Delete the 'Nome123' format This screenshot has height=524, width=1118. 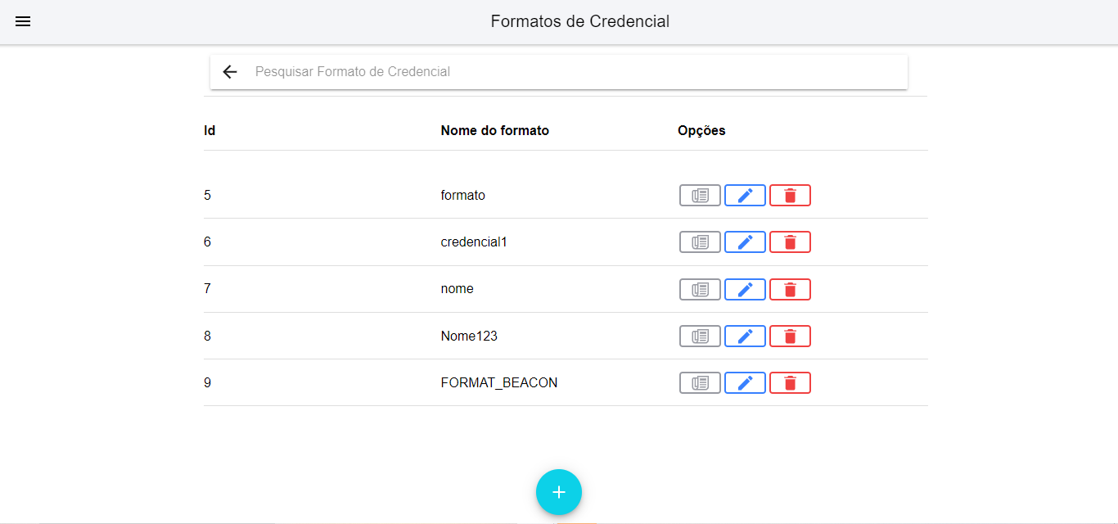coord(790,337)
